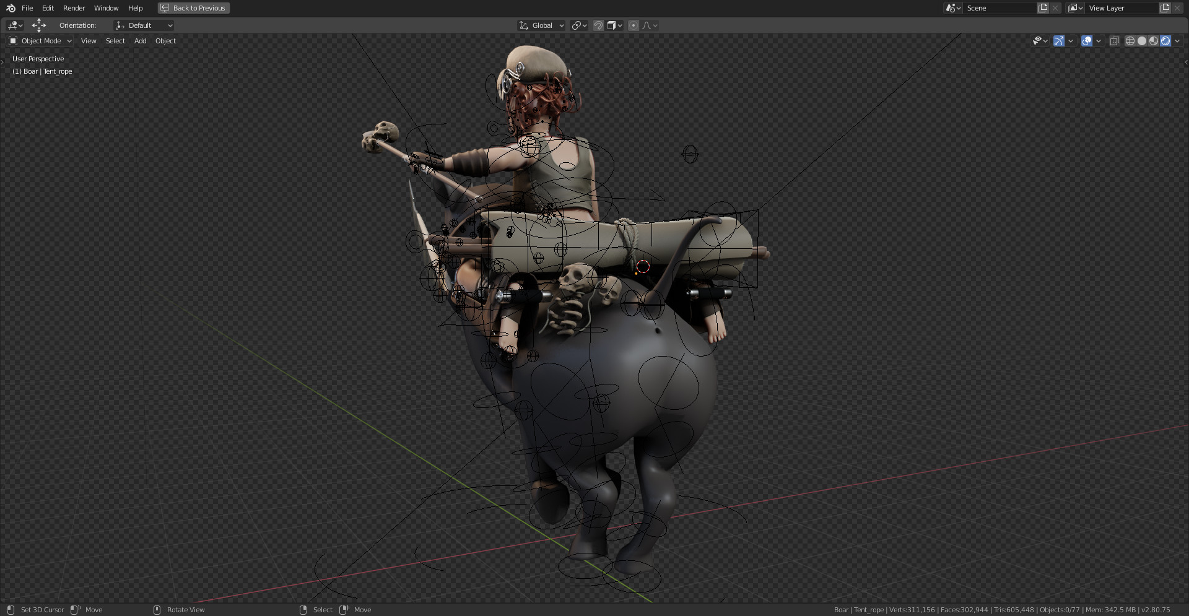This screenshot has width=1189, height=616.
Task: Toggle proportional editing
Action: (634, 25)
